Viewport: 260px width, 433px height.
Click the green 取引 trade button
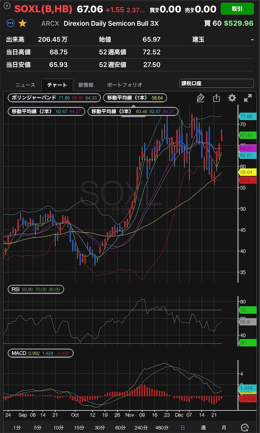[x=237, y=9]
